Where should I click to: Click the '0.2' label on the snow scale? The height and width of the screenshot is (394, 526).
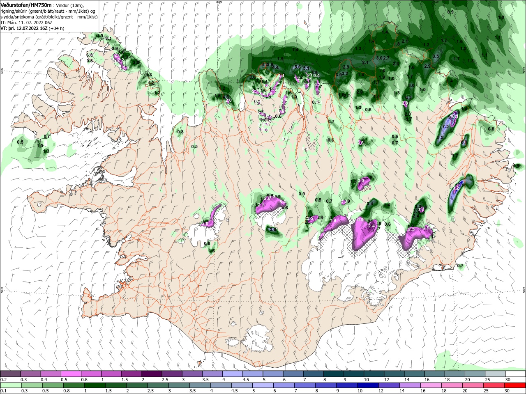3,380
